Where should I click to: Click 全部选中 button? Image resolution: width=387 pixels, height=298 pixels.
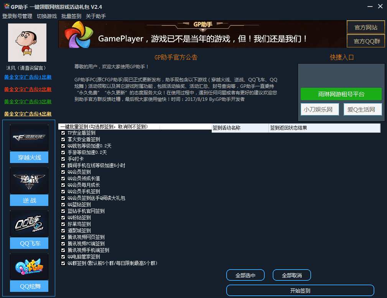click(245, 275)
